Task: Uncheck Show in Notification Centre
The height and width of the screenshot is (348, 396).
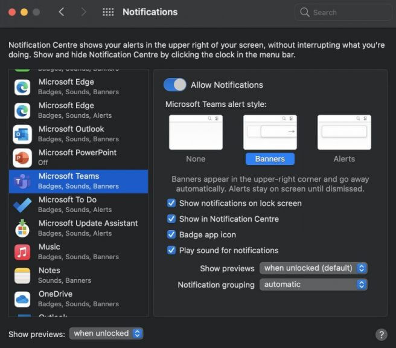Action: [x=171, y=219]
